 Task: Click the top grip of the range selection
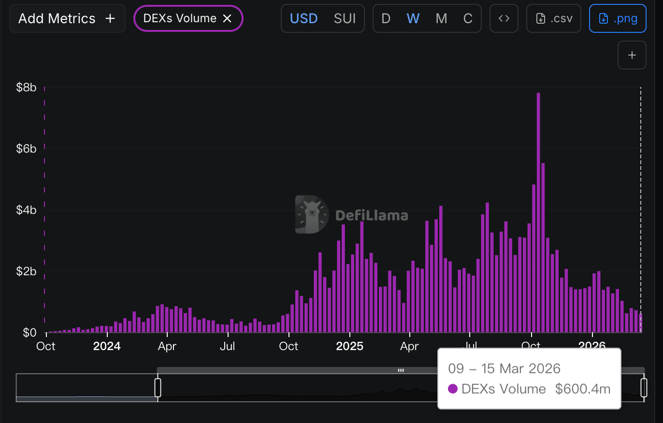pos(401,370)
